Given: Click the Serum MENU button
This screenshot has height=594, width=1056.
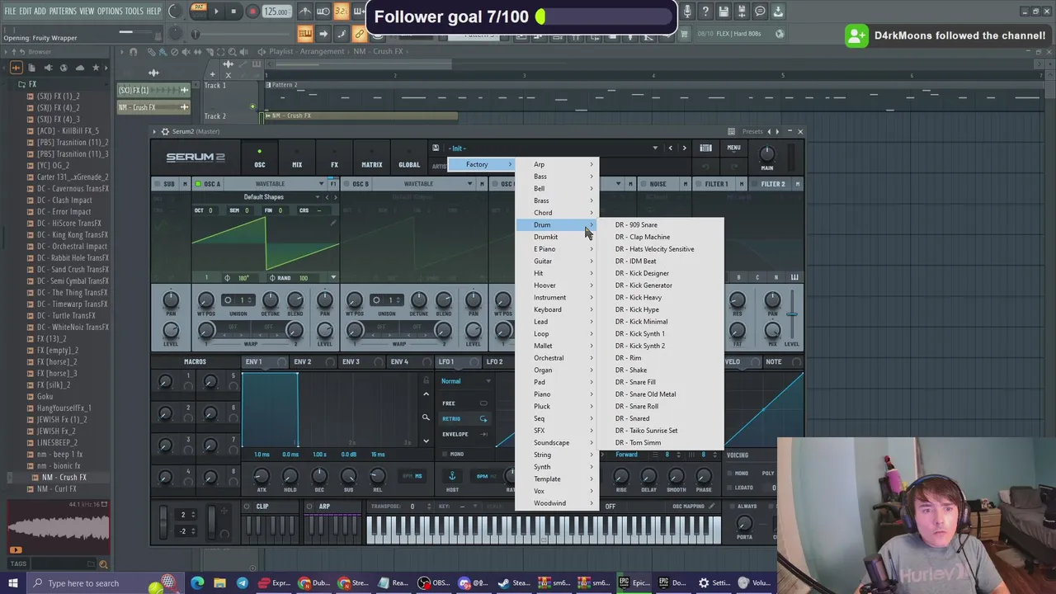Looking at the screenshot, I should (x=733, y=148).
